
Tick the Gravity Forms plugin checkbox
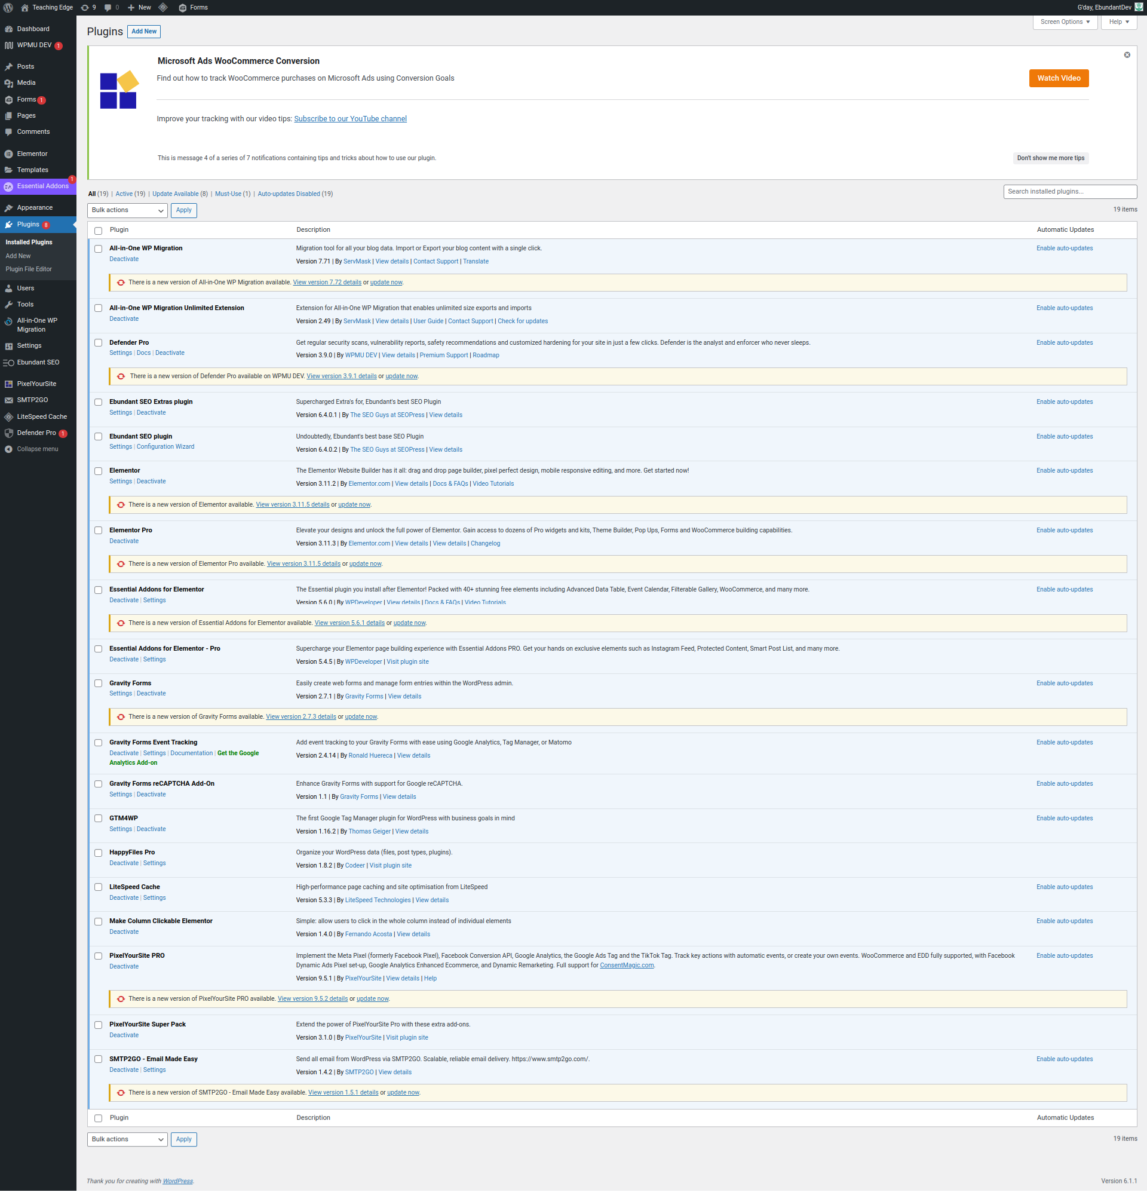[99, 684]
